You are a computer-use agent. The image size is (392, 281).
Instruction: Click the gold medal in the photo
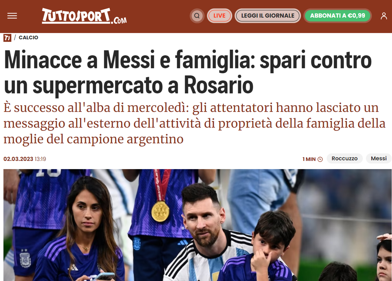pyautogui.click(x=160, y=210)
